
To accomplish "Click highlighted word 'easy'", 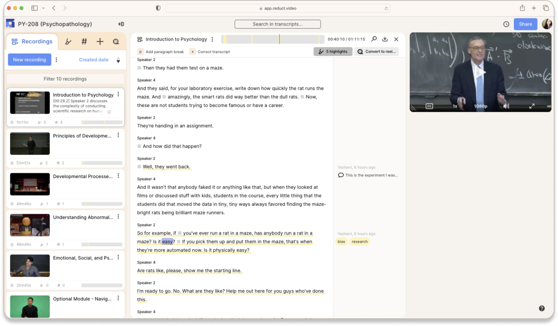I will coord(167,241).
